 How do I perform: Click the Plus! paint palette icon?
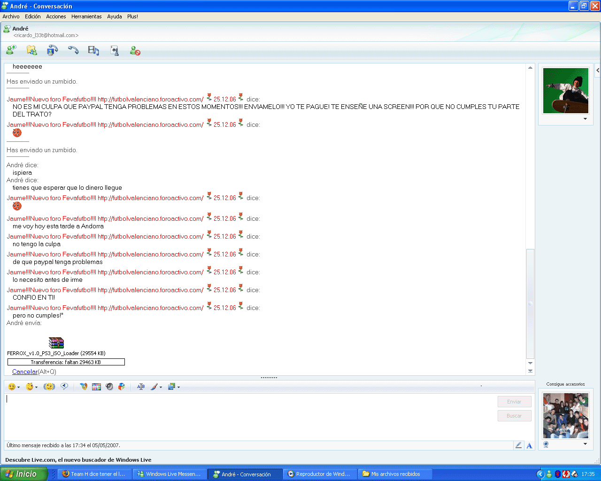[x=84, y=387]
